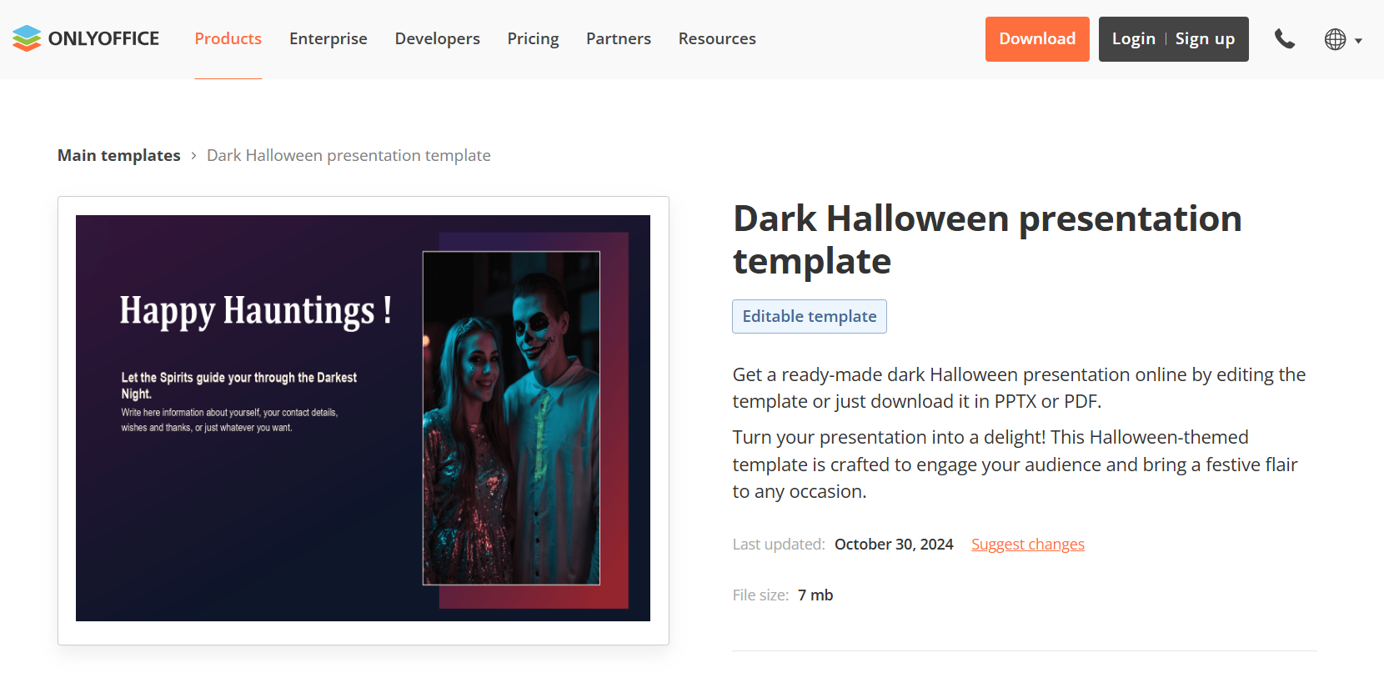This screenshot has height=688, width=1384.
Task: Click the phone contact icon
Action: pos(1284,39)
